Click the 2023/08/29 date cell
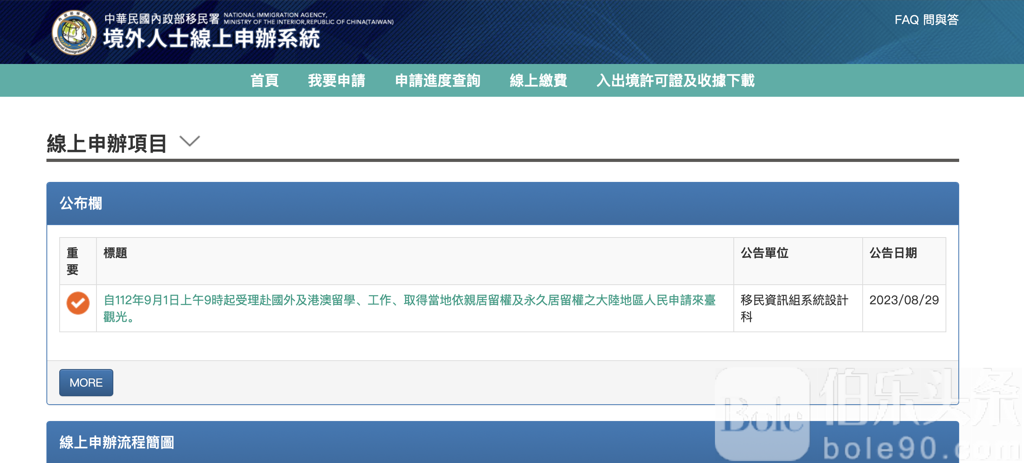 [x=904, y=300]
